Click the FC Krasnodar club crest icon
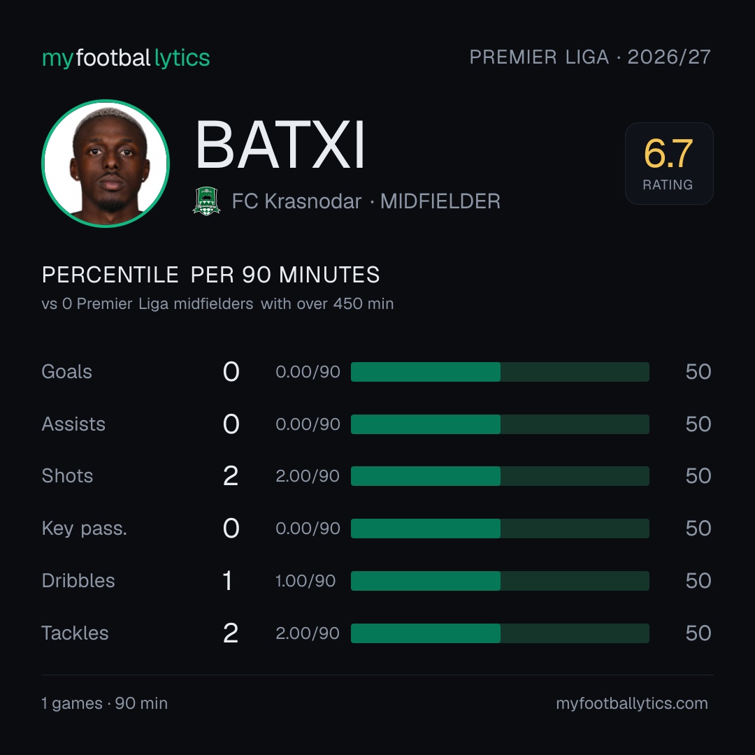 206,201
